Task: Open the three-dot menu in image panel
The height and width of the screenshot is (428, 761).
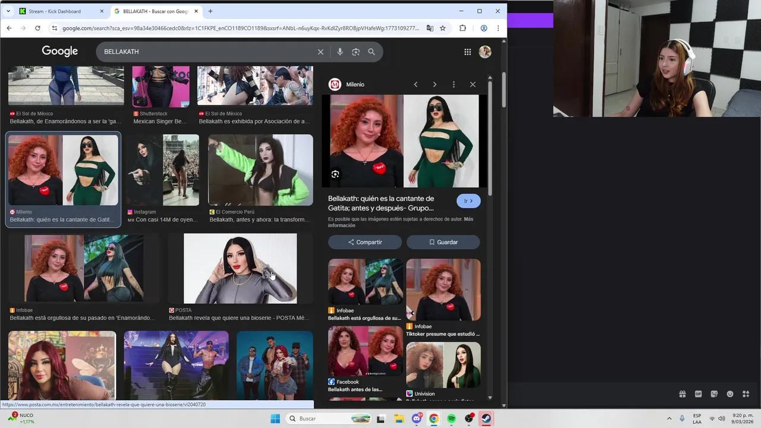Action: [454, 84]
